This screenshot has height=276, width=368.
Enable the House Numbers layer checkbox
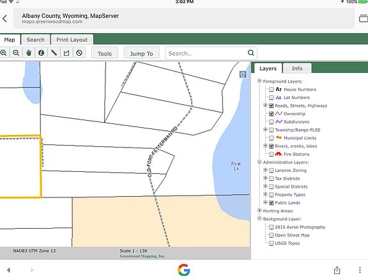pyautogui.click(x=272, y=89)
